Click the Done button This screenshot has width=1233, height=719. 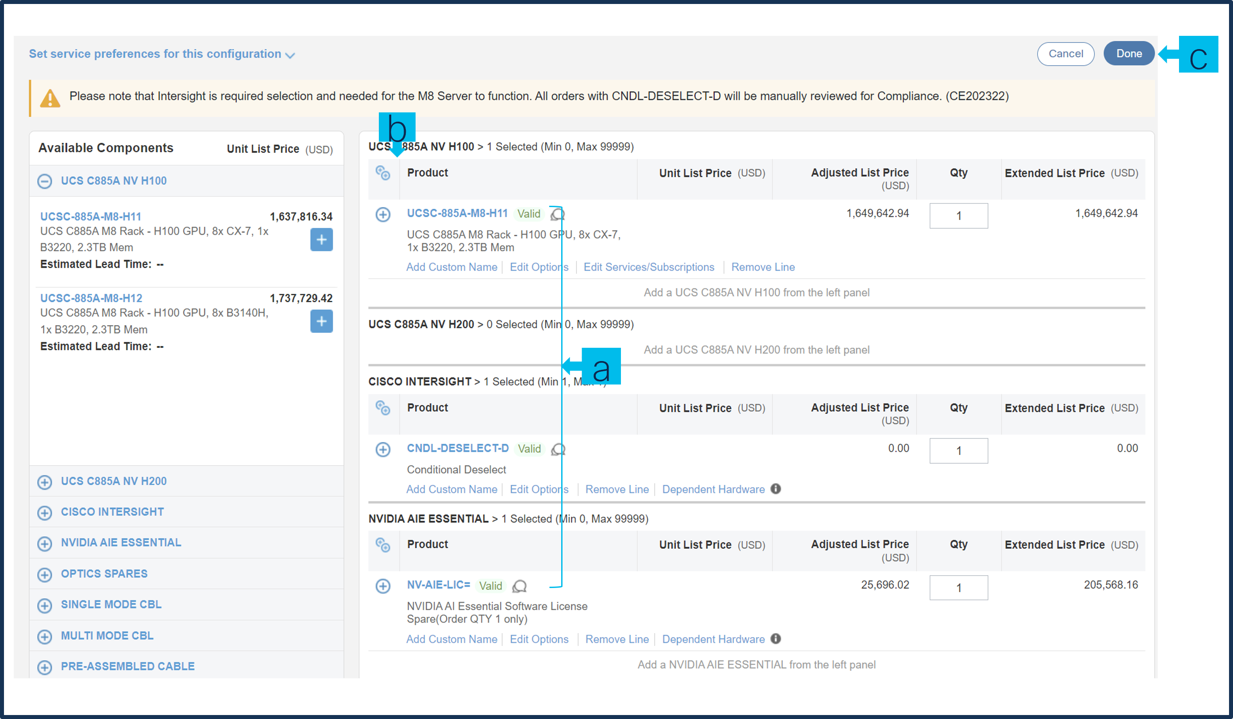tap(1129, 54)
